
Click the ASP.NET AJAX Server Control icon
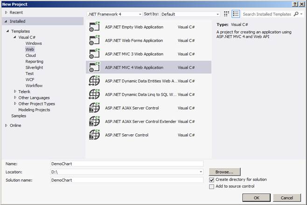click(94, 108)
